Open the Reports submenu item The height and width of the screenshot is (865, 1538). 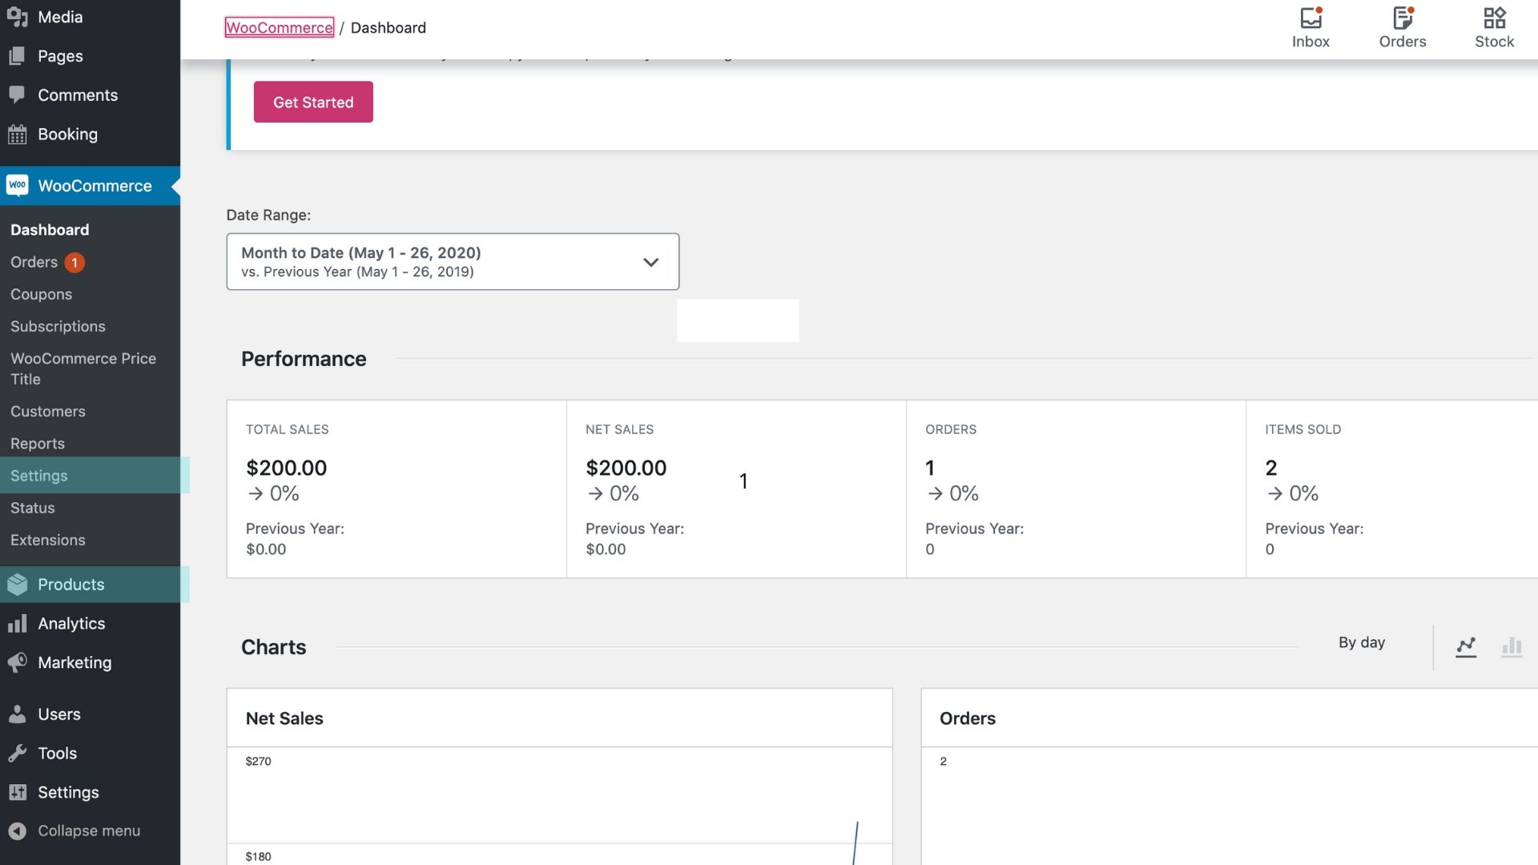click(38, 443)
